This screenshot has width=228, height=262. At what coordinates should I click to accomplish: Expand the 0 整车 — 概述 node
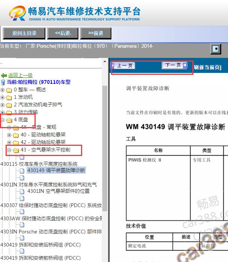[x=2, y=90]
